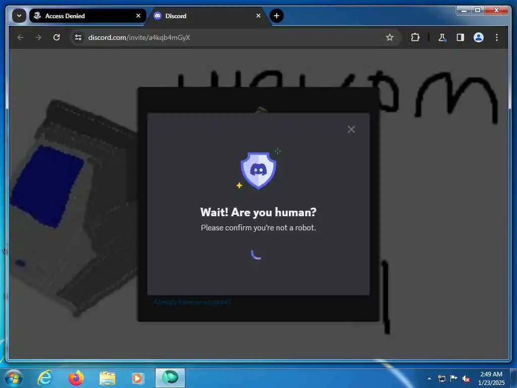Click the loading spinner in dialog
517x388 pixels.
coord(256,255)
